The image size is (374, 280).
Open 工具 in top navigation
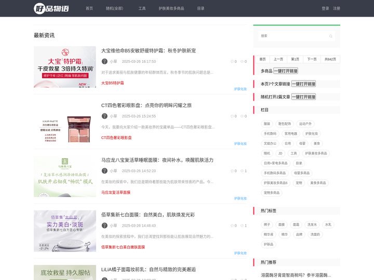pyautogui.click(x=142, y=8)
